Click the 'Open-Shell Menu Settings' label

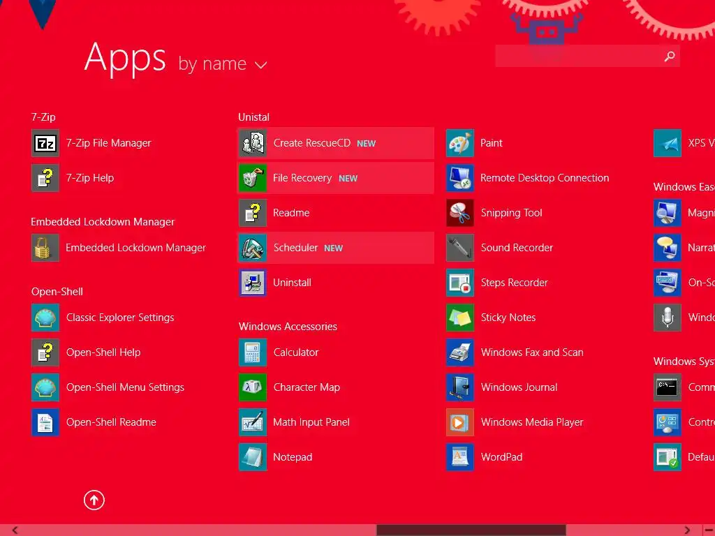tap(125, 387)
